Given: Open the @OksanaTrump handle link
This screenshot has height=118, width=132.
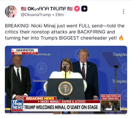Looking at the screenshot, I should (36, 15).
